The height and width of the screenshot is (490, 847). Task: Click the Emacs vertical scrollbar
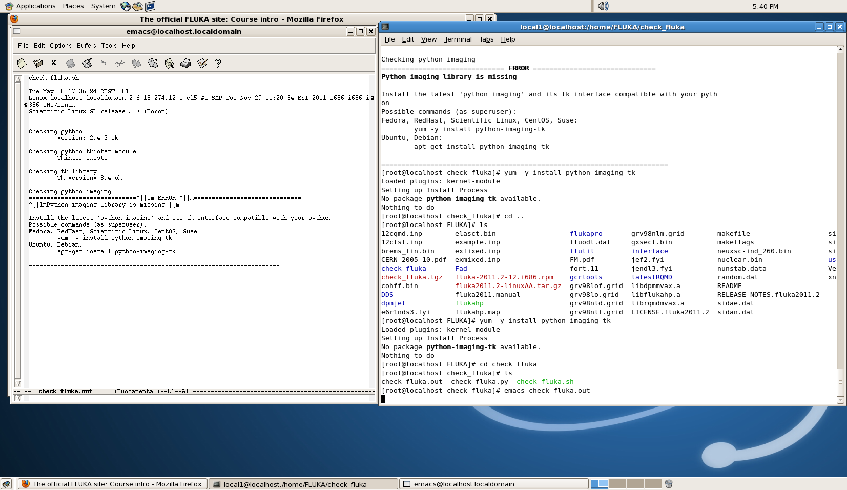click(x=18, y=231)
